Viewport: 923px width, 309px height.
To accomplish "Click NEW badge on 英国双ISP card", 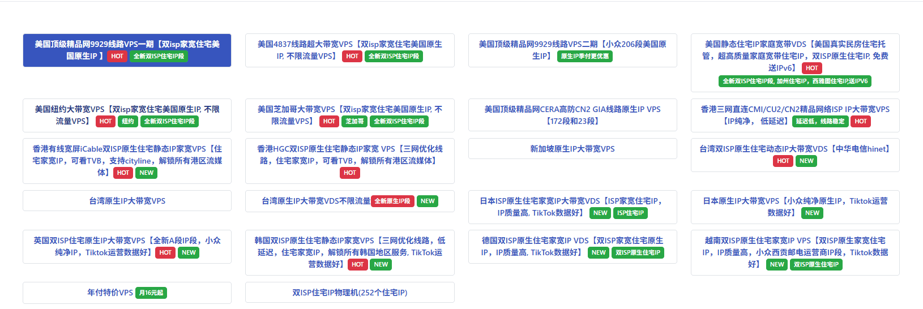I will (x=189, y=252).
